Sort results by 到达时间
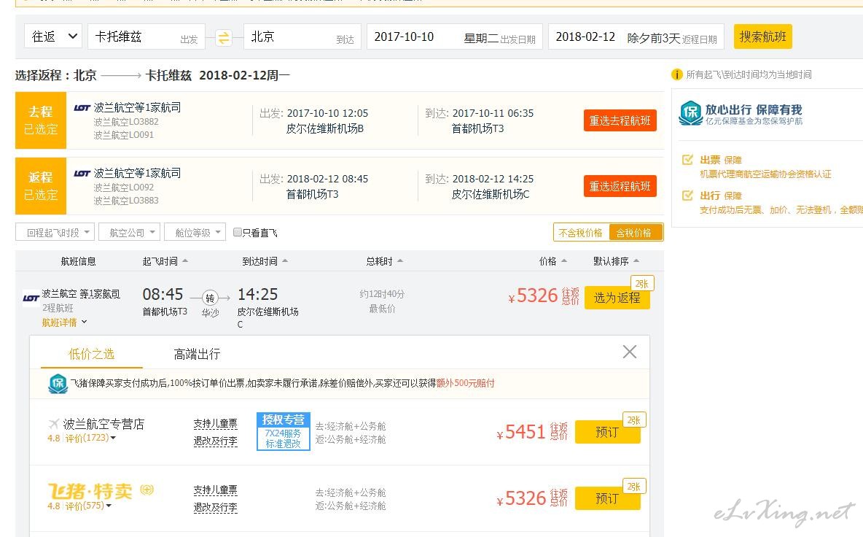The image size is (863, 537). click(265, 261)
